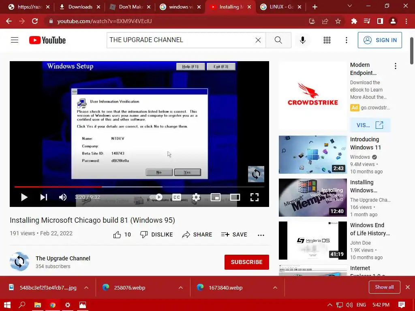Viewport: 415px width, 311px height.
Task: Click the ad's VISIT site button
Action: tap(370, 125)
